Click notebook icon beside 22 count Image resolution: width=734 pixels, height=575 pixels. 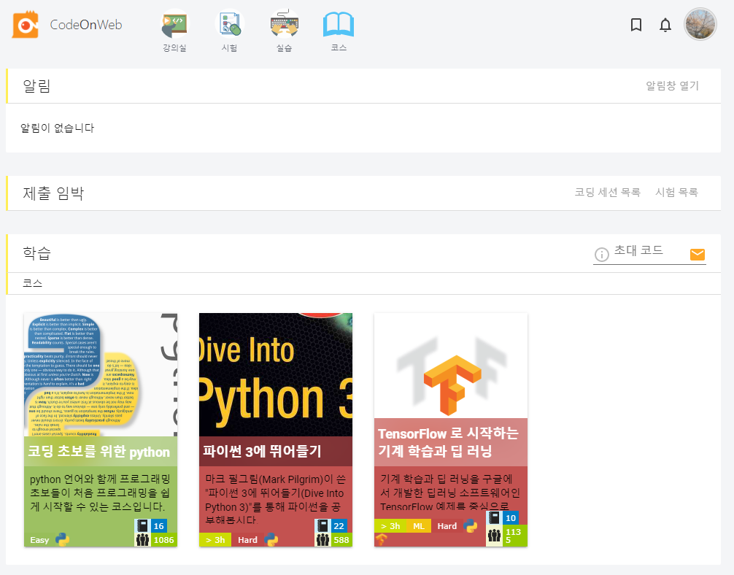point(322,526)
